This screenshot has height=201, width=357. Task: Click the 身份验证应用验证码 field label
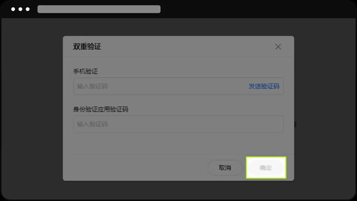pos(101,109)
